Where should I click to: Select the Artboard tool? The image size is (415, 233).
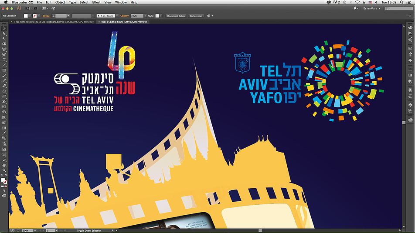pyautogui.click(x=4, y=155)
